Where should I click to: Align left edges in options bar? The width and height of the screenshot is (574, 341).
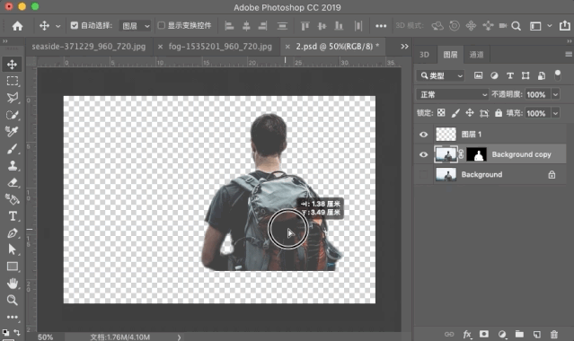229,26
